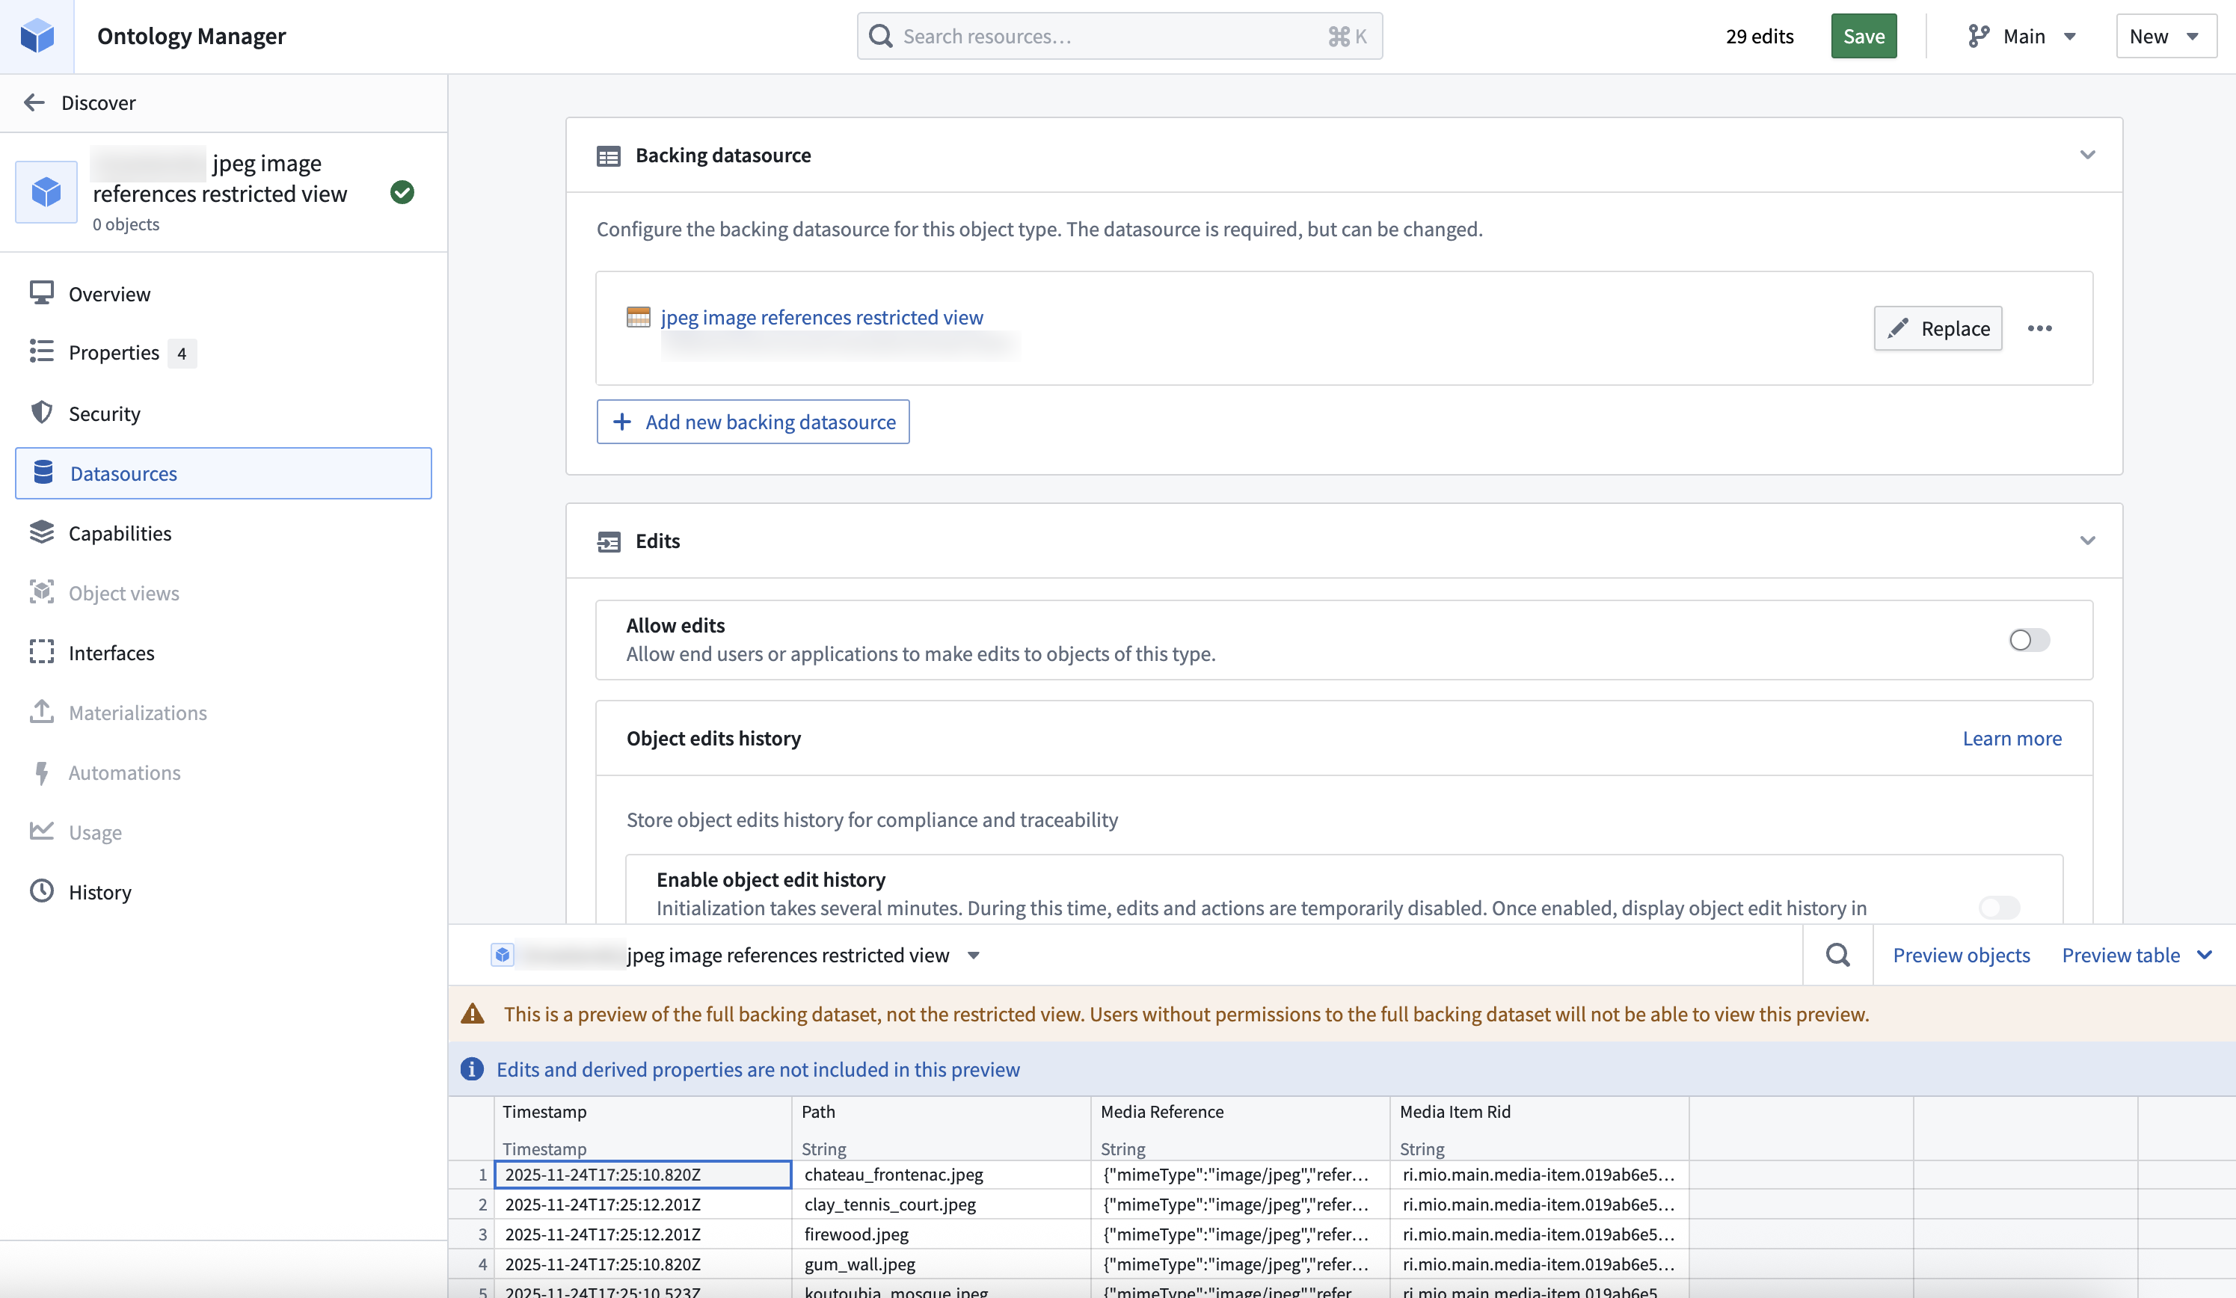Click the Ontology Manager logo

tap(37, 35)
